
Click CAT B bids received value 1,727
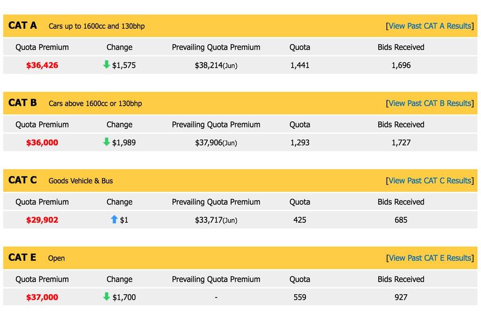[401, 142]
